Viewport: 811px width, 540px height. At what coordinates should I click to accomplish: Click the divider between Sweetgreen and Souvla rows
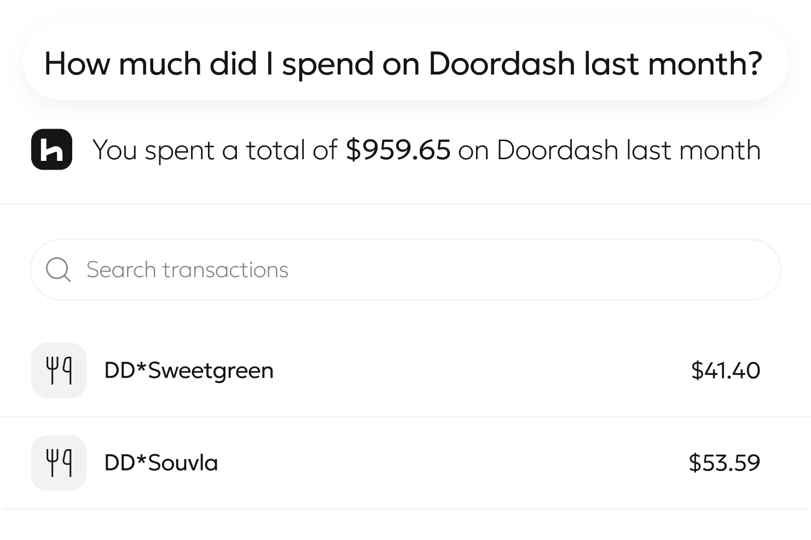[x=405, y=416]
